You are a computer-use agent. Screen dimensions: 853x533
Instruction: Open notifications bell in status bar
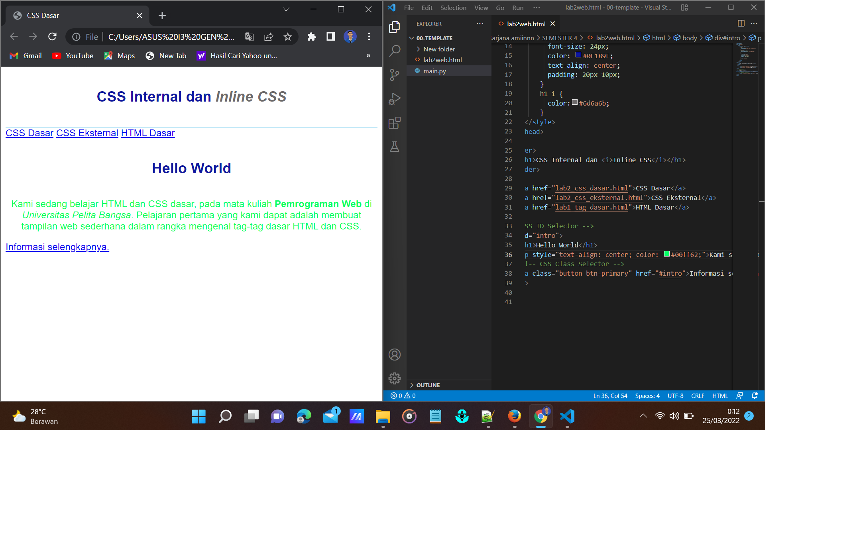[x=755, y=396]
